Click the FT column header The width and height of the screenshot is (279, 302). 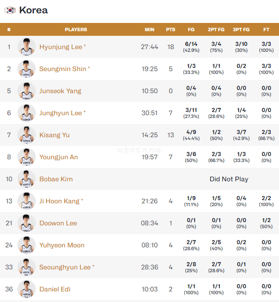pyautogui.click(x=266, y=29)
